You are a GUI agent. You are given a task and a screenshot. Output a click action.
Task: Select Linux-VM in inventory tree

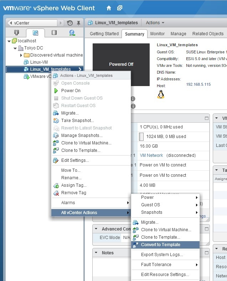pos(39,62)
